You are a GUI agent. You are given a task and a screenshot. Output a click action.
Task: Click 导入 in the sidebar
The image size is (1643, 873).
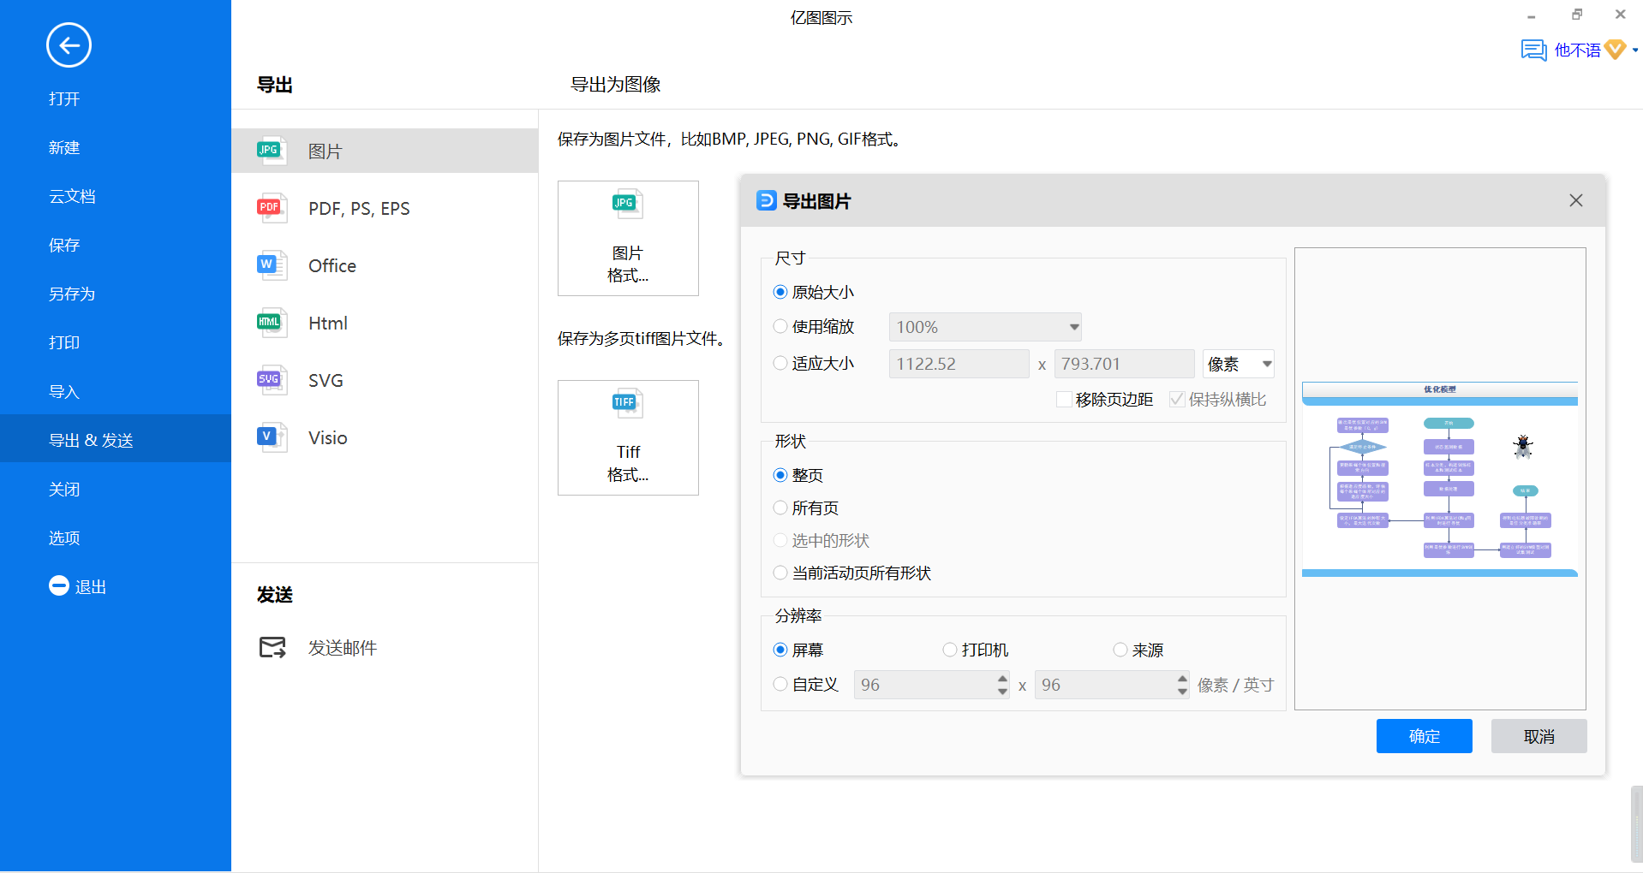tap(64, 391)
